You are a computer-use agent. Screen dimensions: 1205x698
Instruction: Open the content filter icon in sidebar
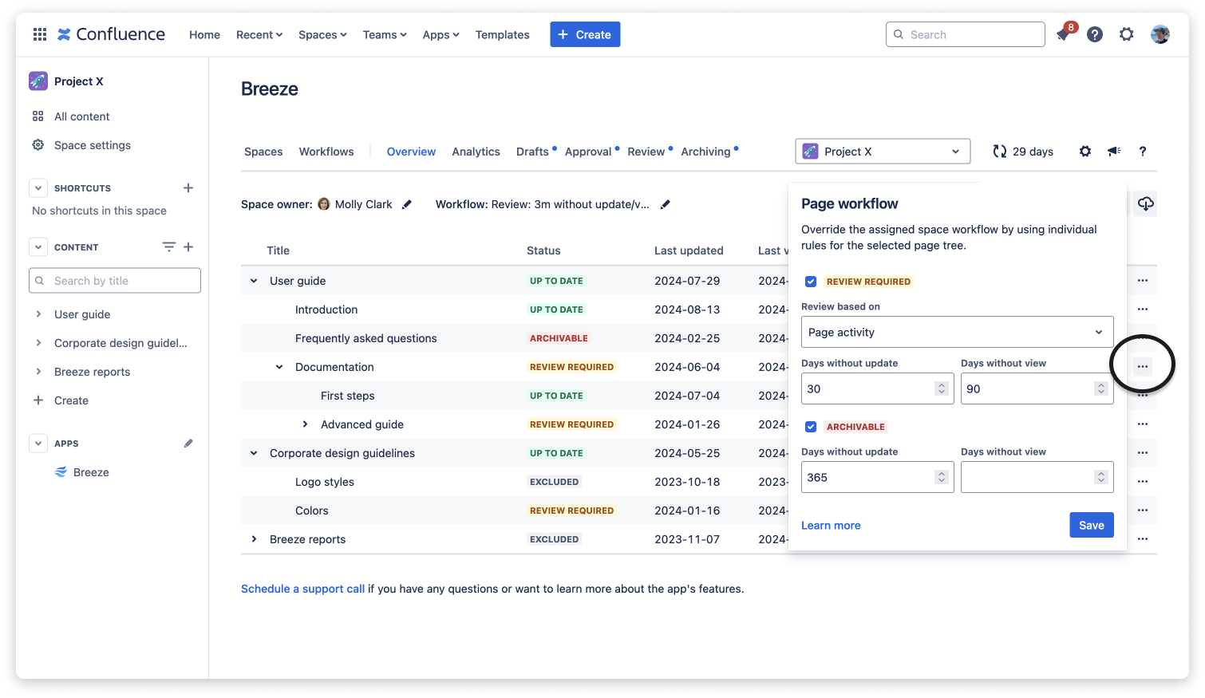pyautogui.click(x=169, y=247)
